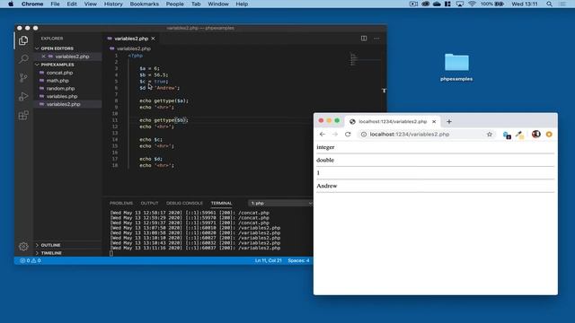Select the Terminal panel tab

[x=221, y=203]
